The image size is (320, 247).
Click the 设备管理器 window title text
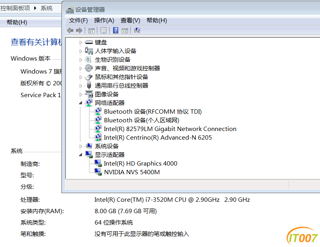click(90, 9)
